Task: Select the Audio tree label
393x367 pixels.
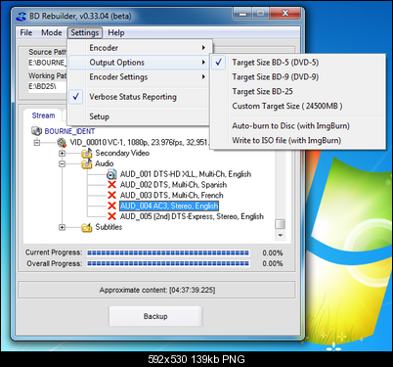Action: coord(105,163)
